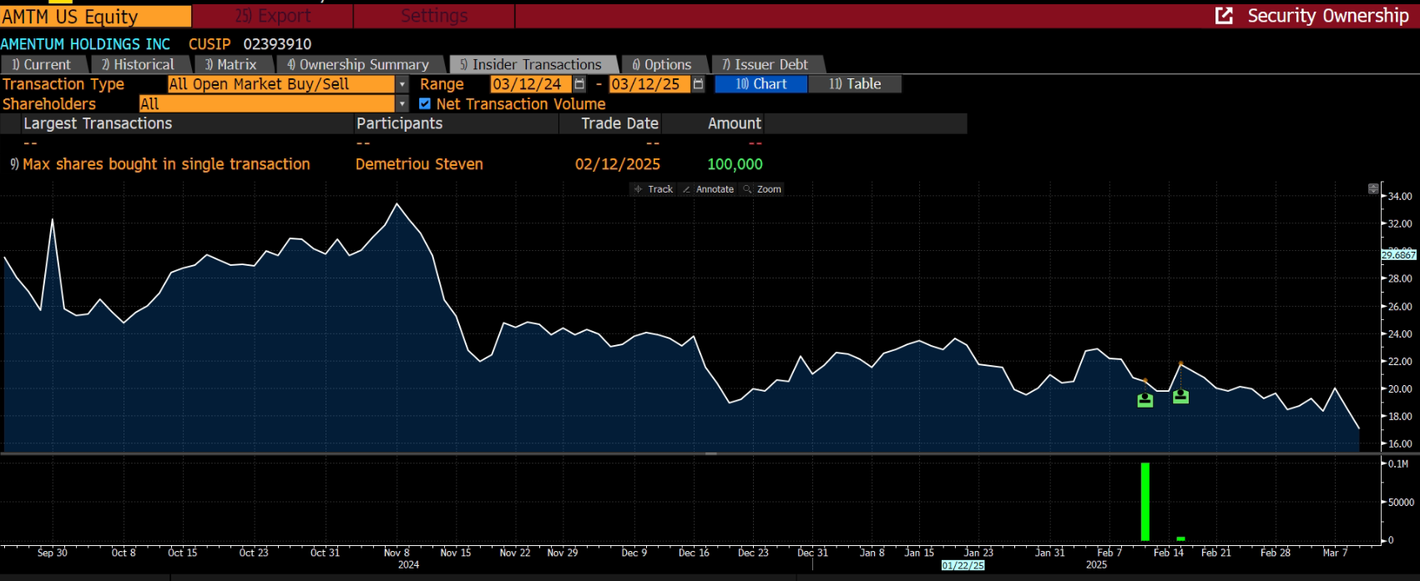Click the 29.6867 price label on axis
Viewport: 1420px width, 581px height.
pyautogui.click(x=1398, y=255)
